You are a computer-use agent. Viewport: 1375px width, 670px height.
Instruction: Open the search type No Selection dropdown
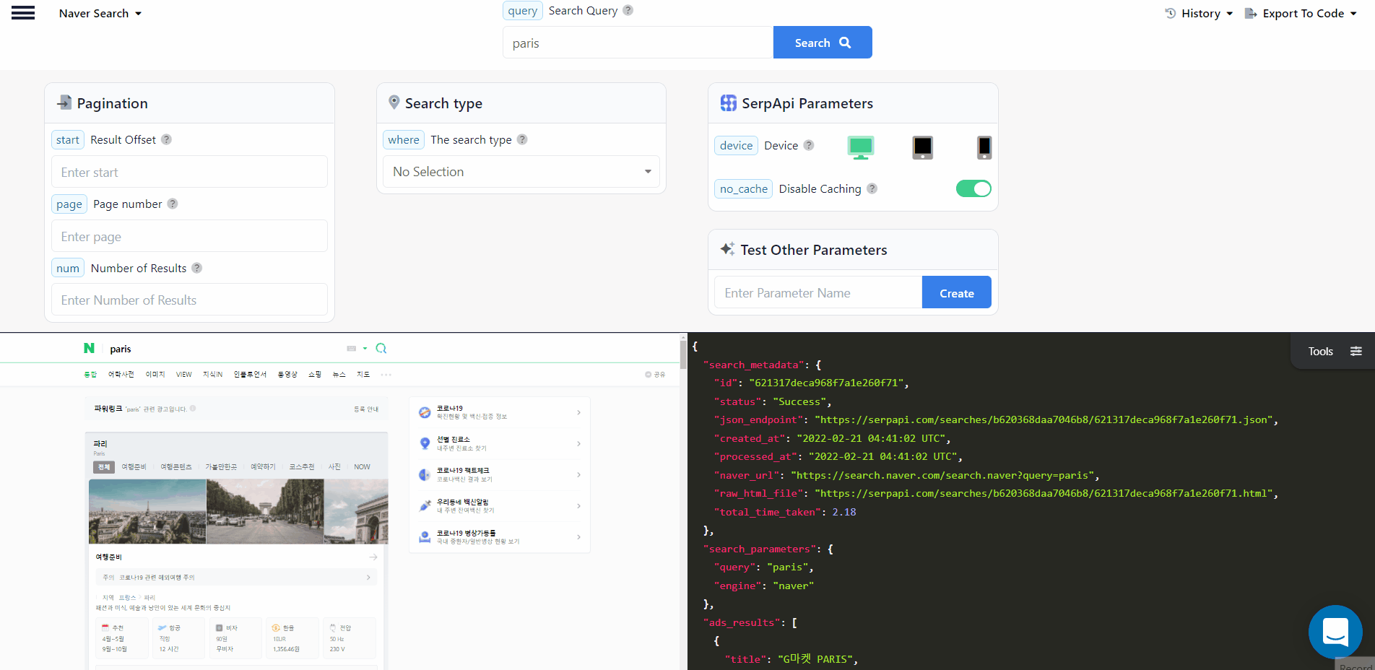[521, 171]
